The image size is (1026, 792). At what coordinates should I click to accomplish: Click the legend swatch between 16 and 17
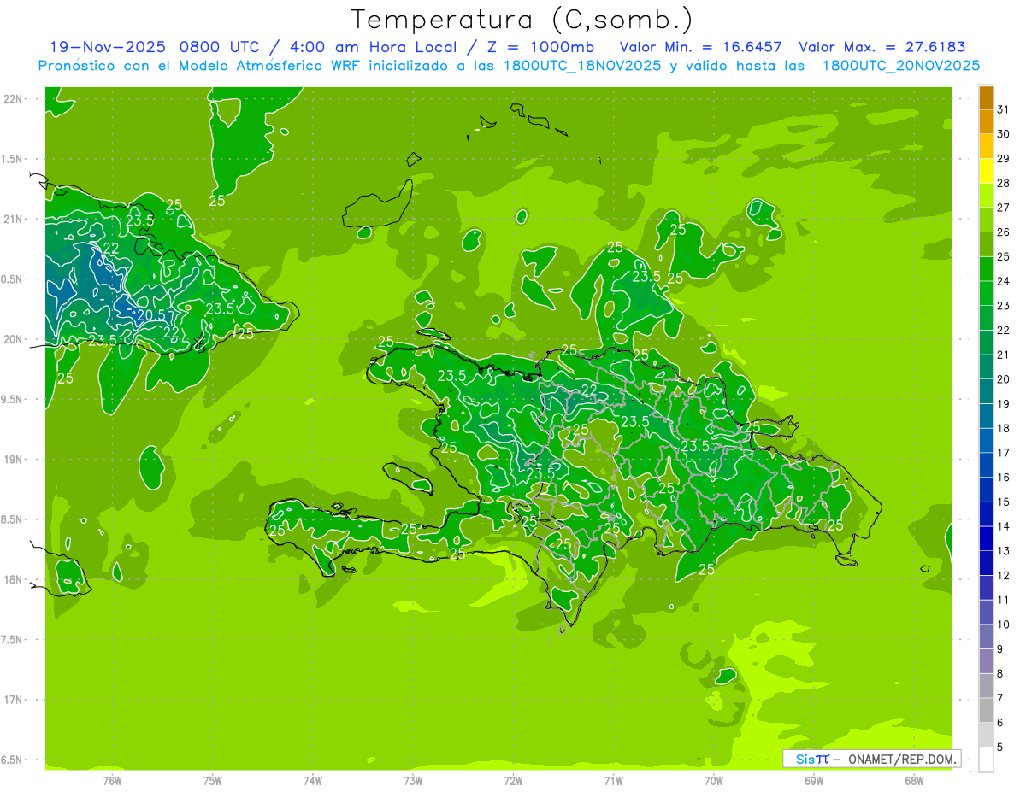[x=986, y=465]
